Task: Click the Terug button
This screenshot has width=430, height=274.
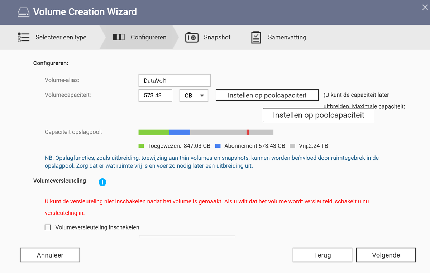Action: pyautogui.click(x=322, y=255)
